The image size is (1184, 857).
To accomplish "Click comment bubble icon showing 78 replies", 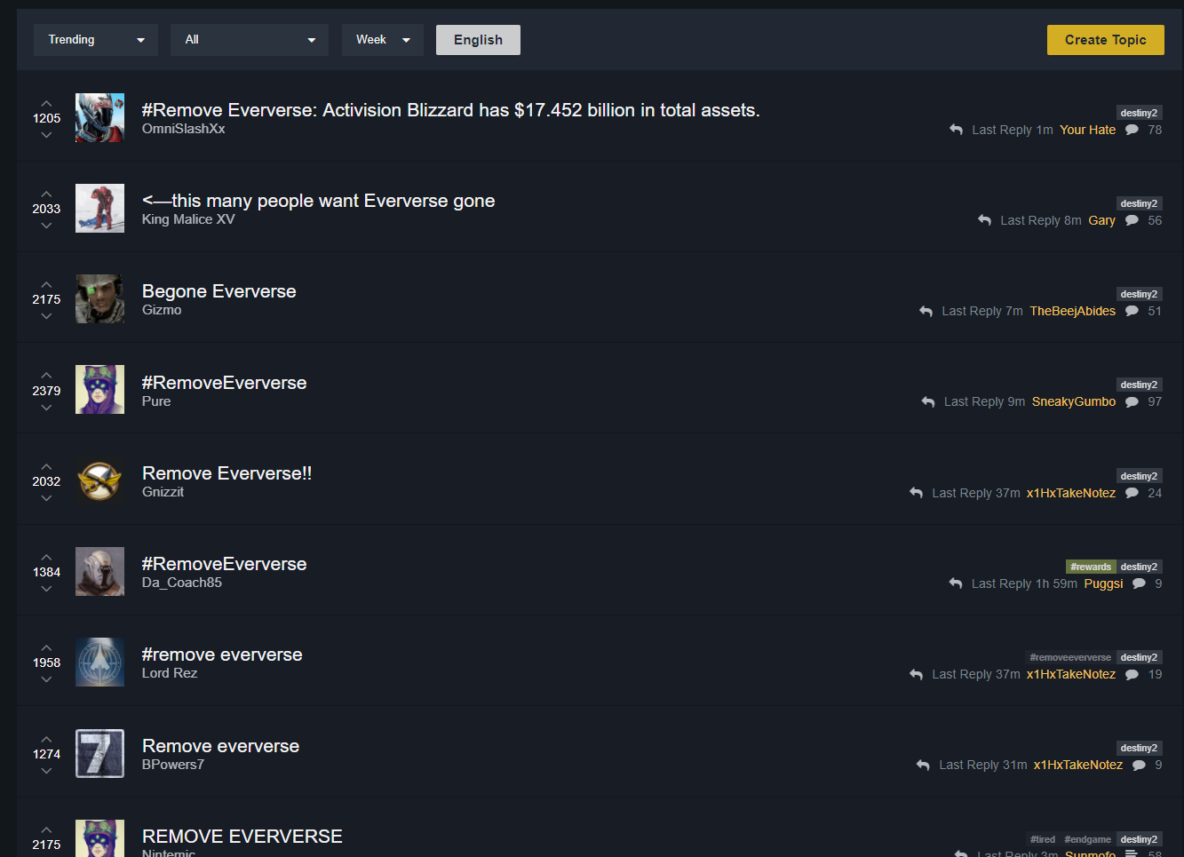I will (x=1132, y=130).
